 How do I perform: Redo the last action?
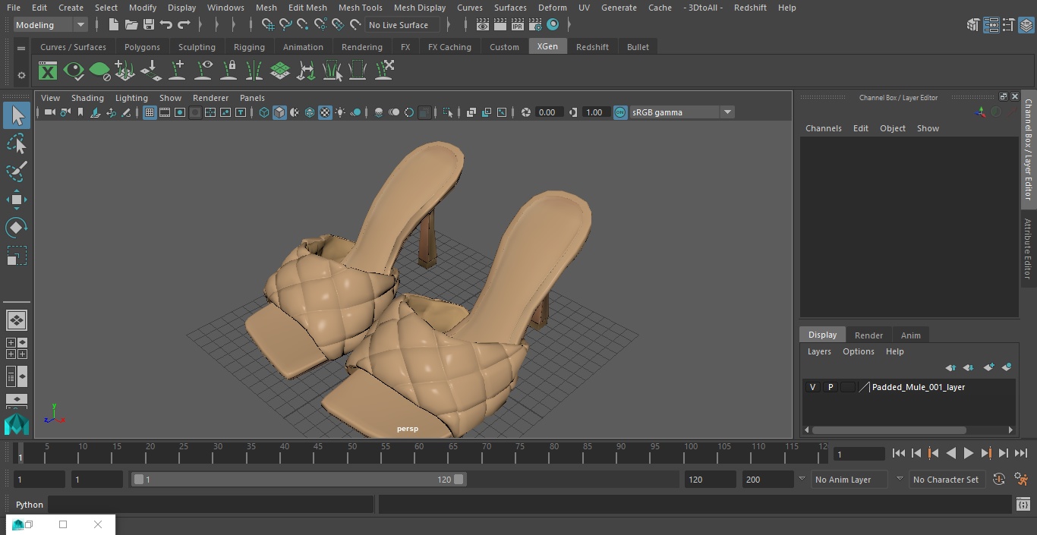tap(184, 25)
